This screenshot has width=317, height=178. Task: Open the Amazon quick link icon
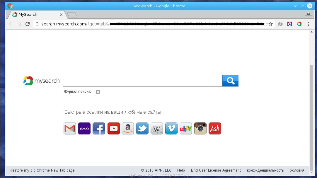tap(128, 129)
